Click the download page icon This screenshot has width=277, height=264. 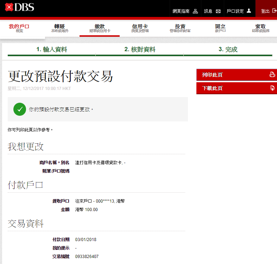272,88
